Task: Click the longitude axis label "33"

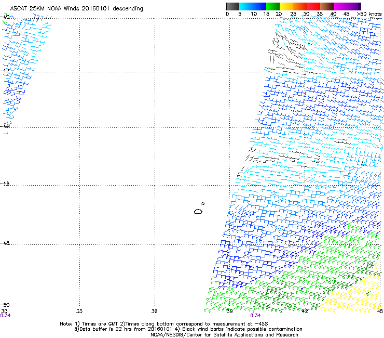Action: [x=79, y=311]
